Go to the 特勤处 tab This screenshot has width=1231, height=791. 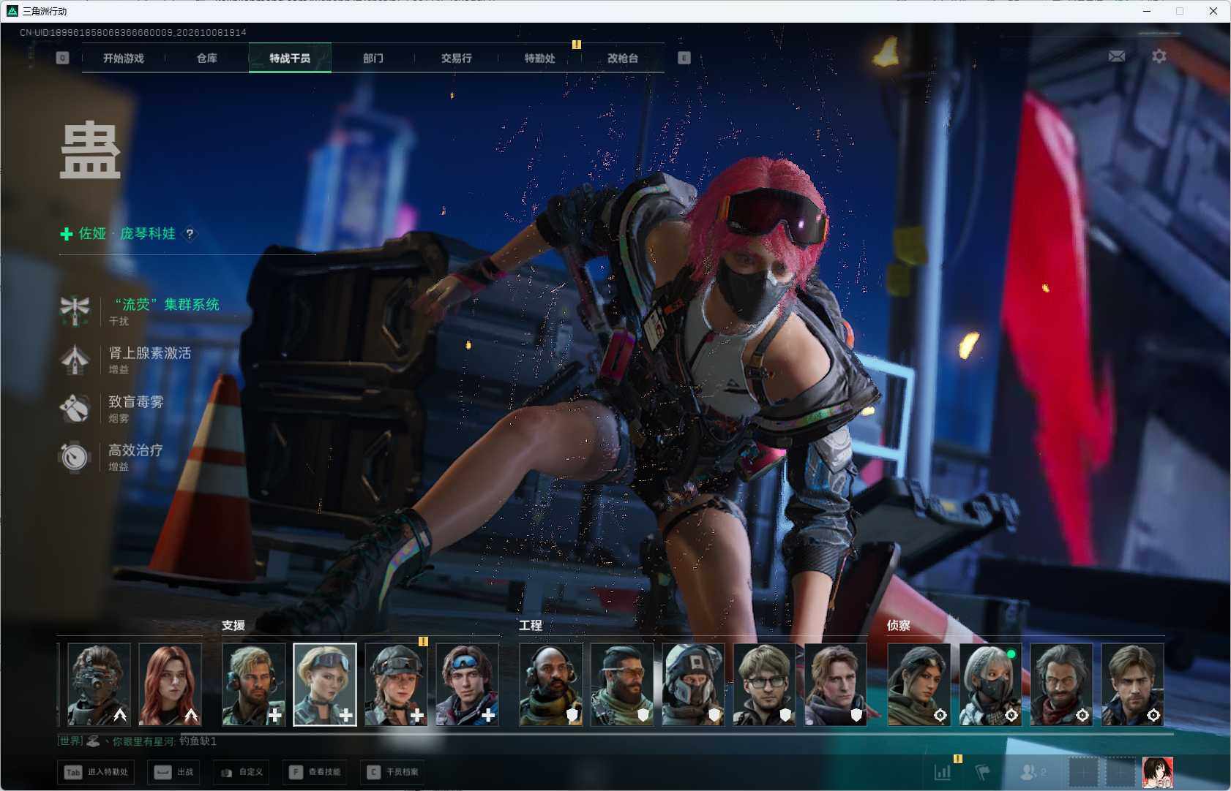pos(540,58)
